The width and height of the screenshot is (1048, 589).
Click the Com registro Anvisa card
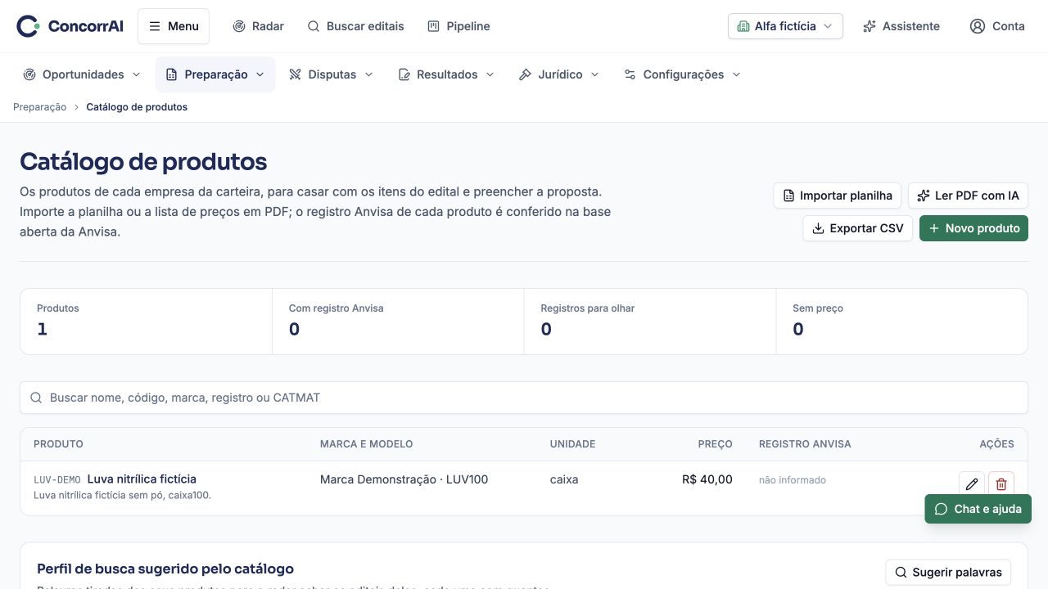[x=398, y=321]
